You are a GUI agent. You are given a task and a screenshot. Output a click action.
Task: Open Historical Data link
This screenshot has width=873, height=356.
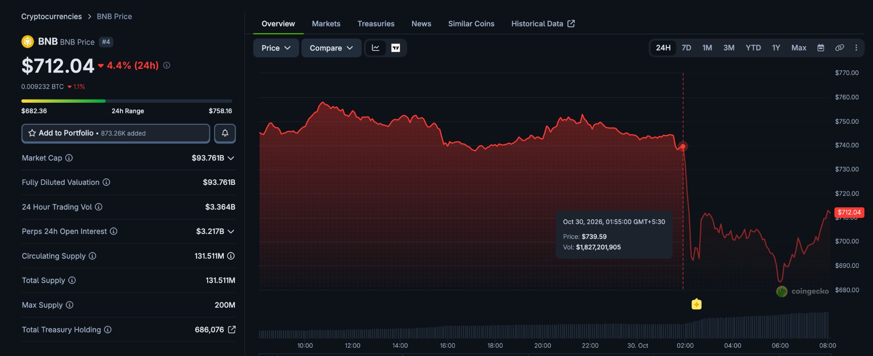point(543,24)
